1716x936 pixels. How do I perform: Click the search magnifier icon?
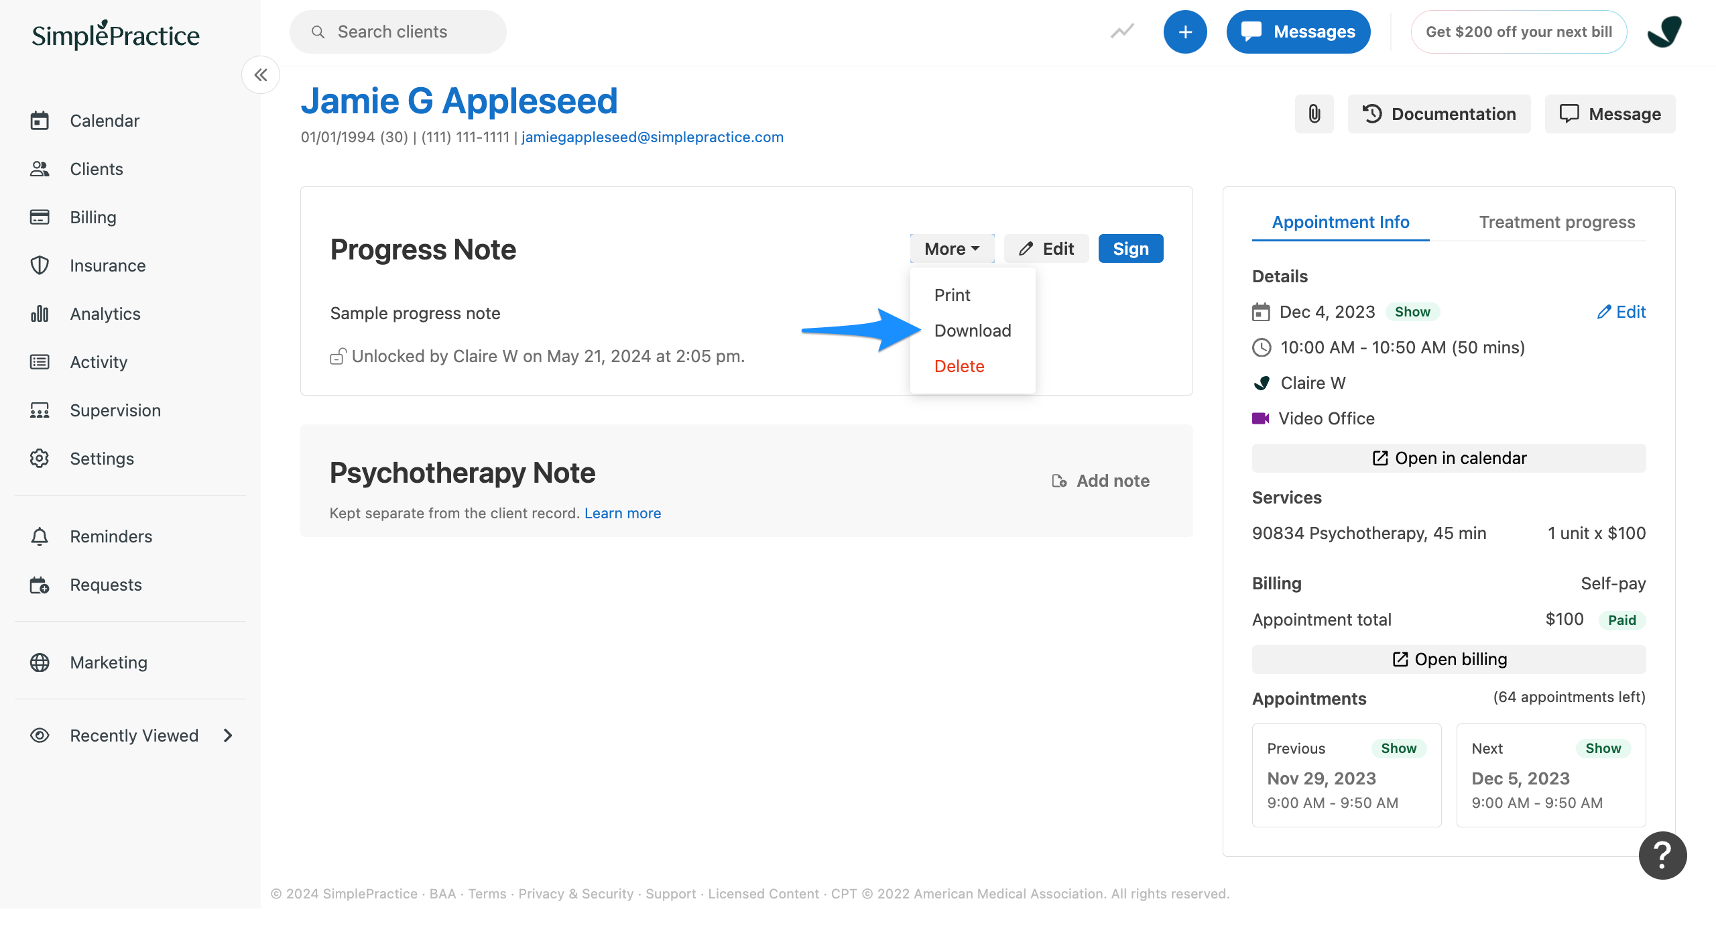318,32
